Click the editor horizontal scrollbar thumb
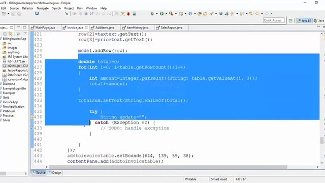 [x=168, y=167]
